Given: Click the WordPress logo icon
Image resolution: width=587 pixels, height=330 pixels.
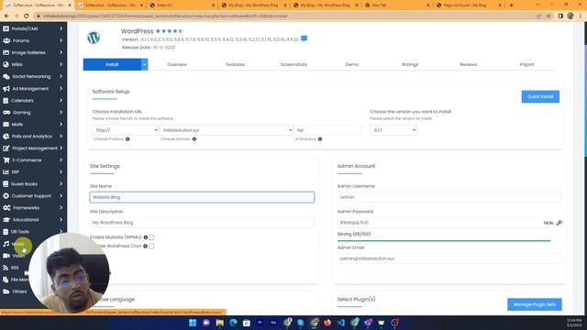Looking at the screenshot, I should click(x=94, y=38).
